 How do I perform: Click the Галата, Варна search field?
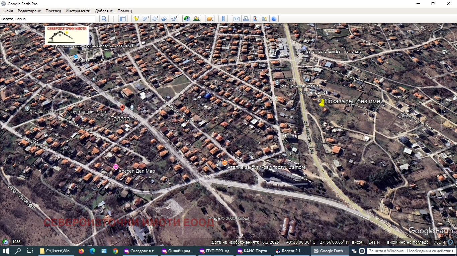pos(48,19)
